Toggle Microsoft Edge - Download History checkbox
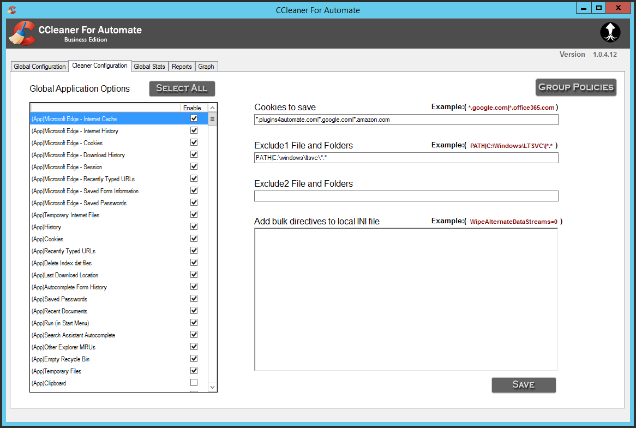This screenshot has height=428, width=636. [194, 154]
